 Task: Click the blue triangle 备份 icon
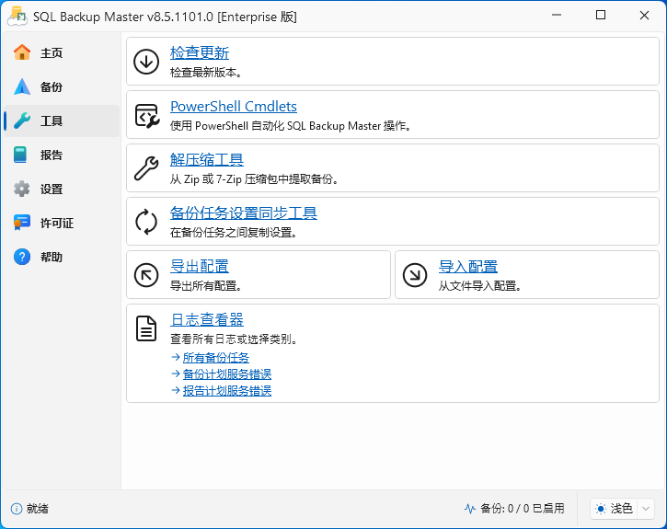point(22,86)
